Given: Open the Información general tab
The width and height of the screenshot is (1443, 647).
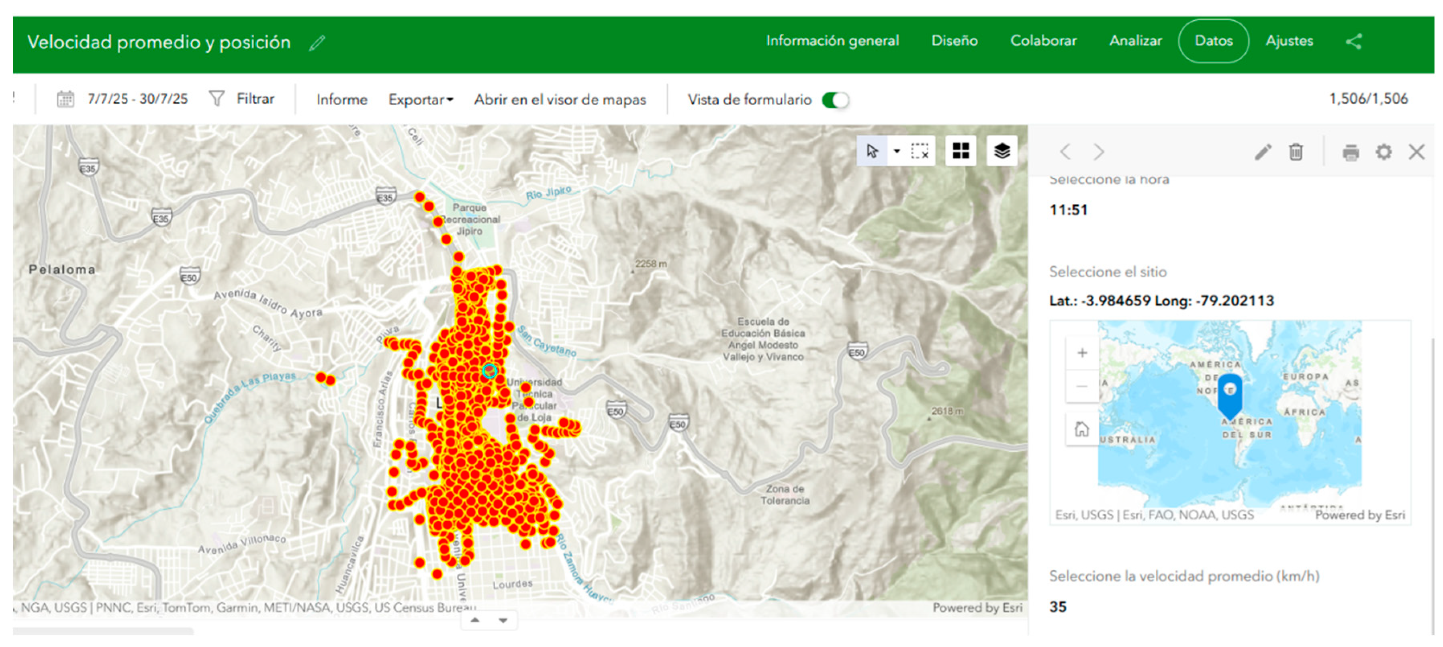Looking at the screenshot, I should point(832,41).
